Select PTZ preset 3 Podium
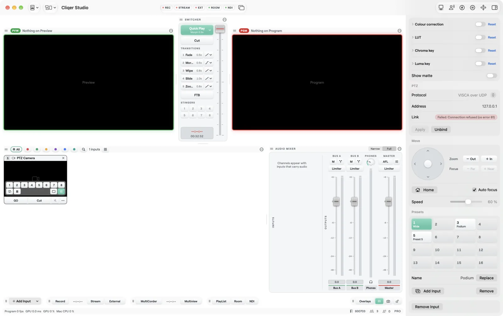The width and height of the screenshot is (503, 316). (x=465, y=224)
